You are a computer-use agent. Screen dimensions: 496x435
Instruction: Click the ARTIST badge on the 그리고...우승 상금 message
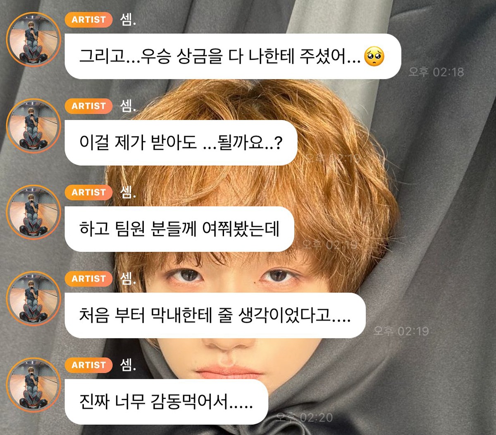pos(89,20)
